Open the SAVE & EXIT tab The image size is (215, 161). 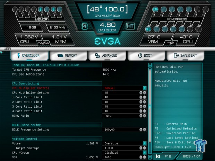186,56
